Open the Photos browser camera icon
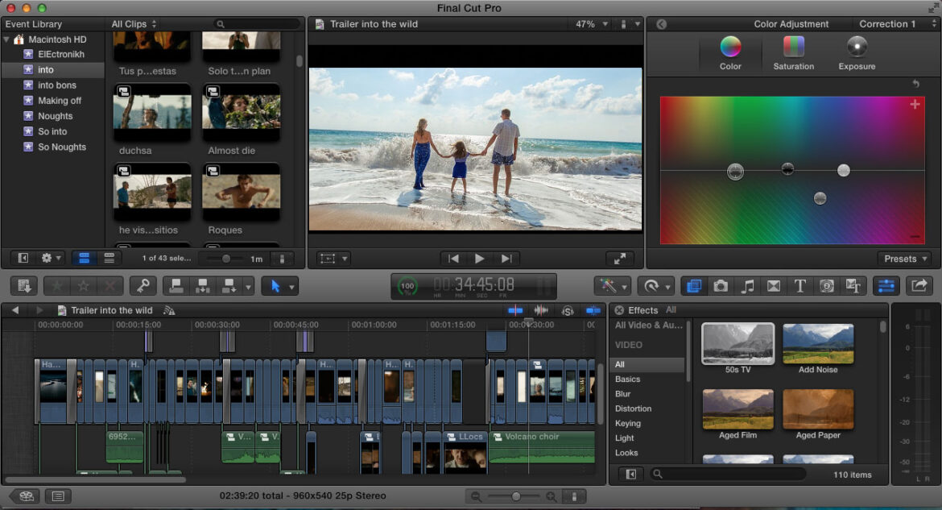 721,285
